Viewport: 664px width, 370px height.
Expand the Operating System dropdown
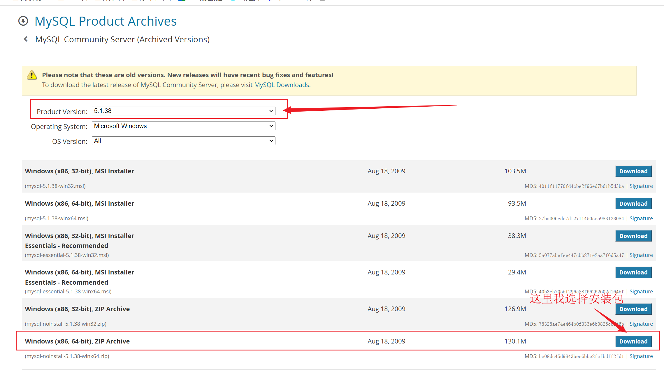coord(183,126)
